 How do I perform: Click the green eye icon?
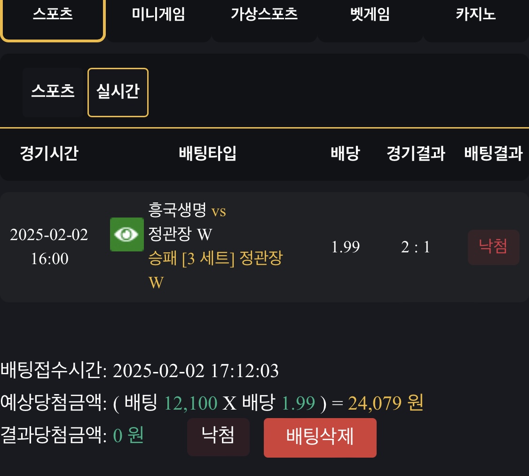pyautogui.click(x=126, y=234)
